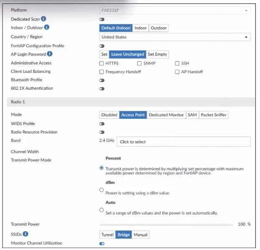Screen dimensions: 260x250
Task: Expand the Platform dropdown arrow
Action: [246, 10]
